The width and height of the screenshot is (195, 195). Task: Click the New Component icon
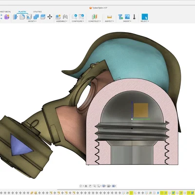tap(58, 17)
